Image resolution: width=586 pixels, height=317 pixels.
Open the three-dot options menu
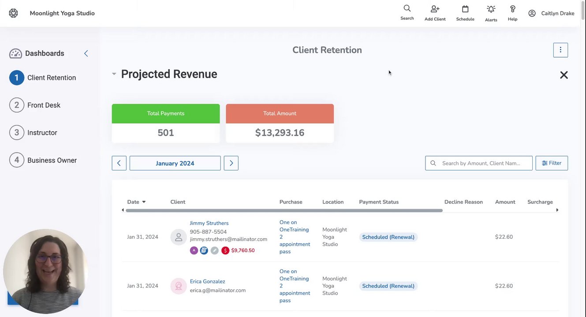(x=560, y=50)
